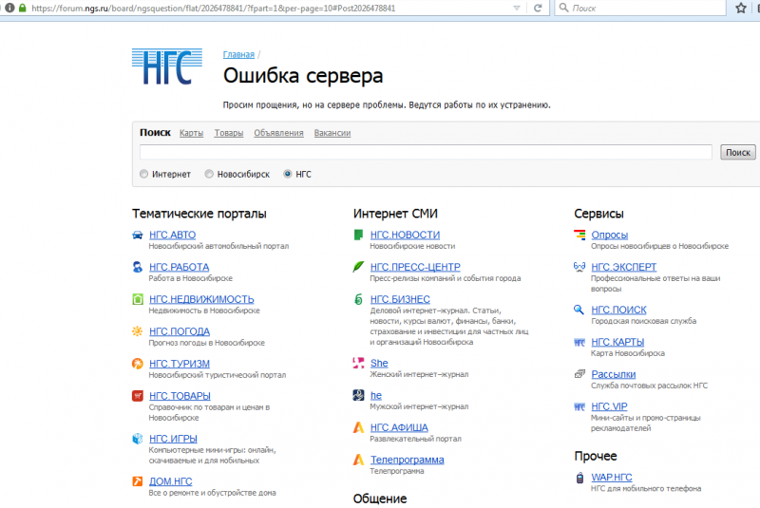Select the Интернет radio button
Image resolution: width=760 pixels, height=508 pixels.
(x=144, y=174)
